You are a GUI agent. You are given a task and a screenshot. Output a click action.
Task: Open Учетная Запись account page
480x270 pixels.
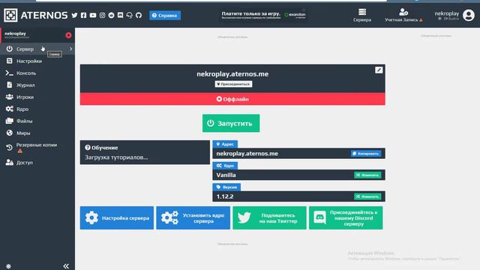[403, 15]
